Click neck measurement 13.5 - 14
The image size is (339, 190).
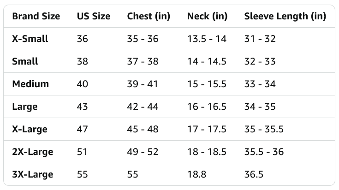[207, 39]
